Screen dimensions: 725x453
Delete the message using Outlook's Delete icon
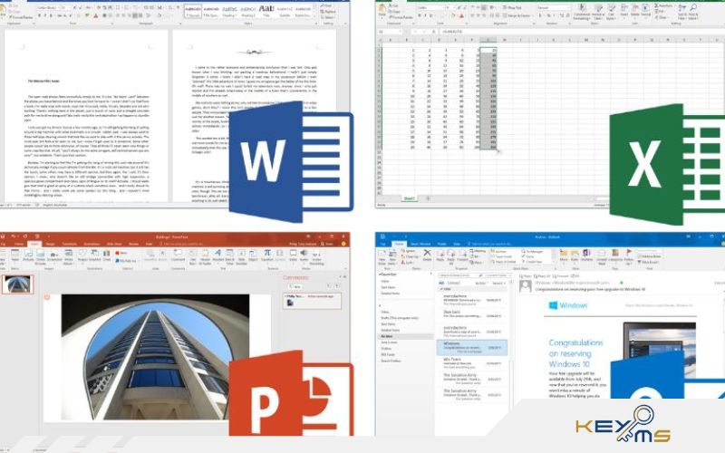(x=427, y=255)
